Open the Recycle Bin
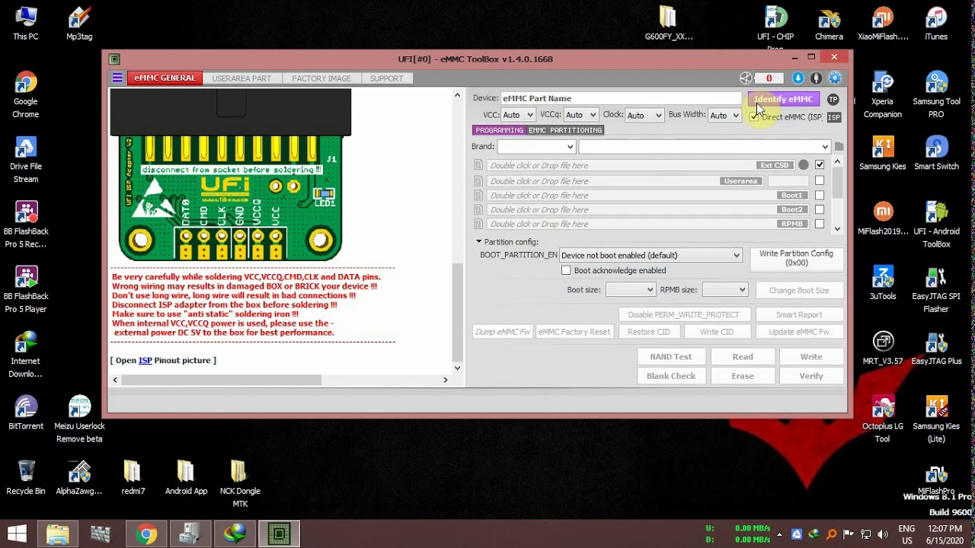The height and width of the screenshot is (548, 975). [26, 478]
